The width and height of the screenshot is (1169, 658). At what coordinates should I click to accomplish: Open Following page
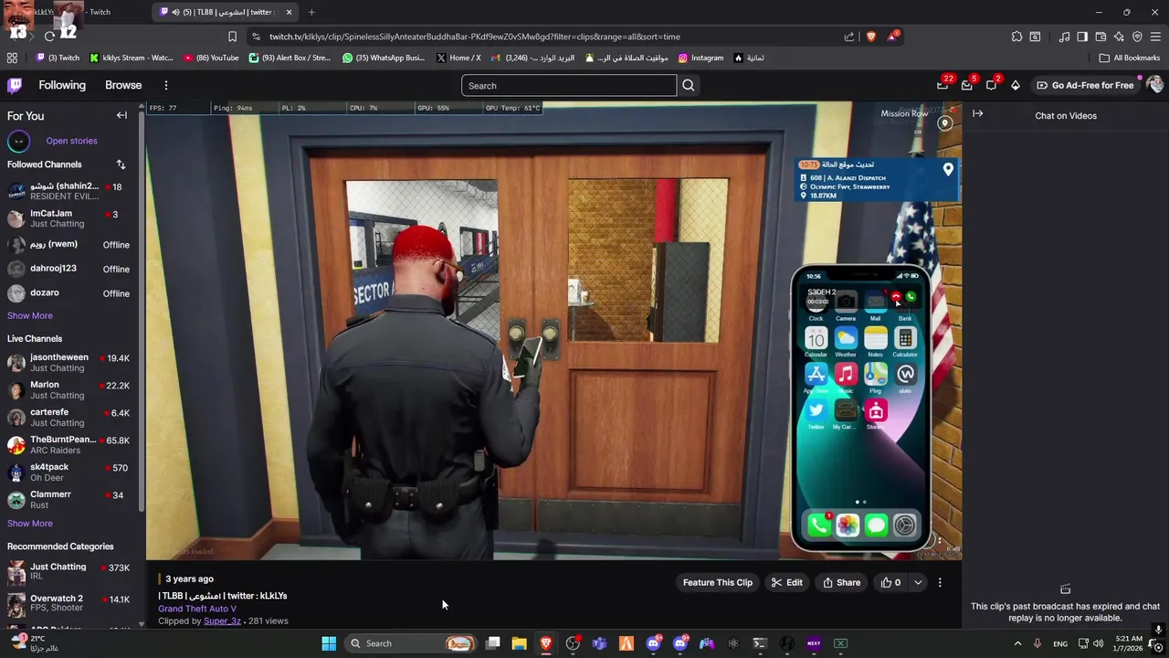(62, 85)
